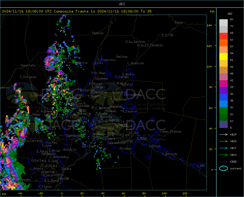
Task: Click the 'Manzano' place label
Action: [25, 180]
